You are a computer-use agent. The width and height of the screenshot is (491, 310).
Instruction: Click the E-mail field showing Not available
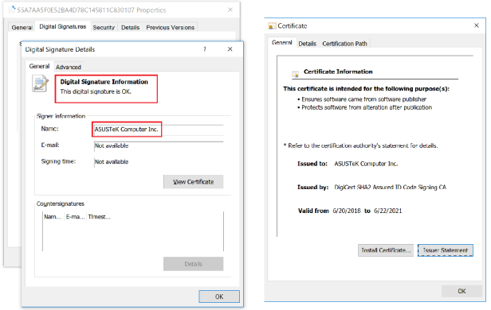click(159, 145)
